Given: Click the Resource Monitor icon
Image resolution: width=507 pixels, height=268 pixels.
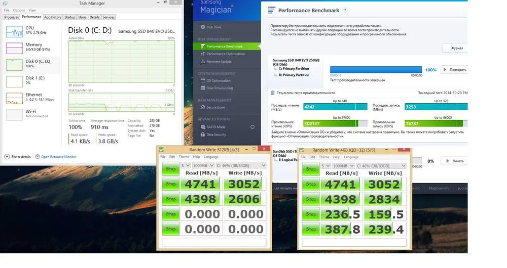Looking at the screenshot, I should click(38, 157).
